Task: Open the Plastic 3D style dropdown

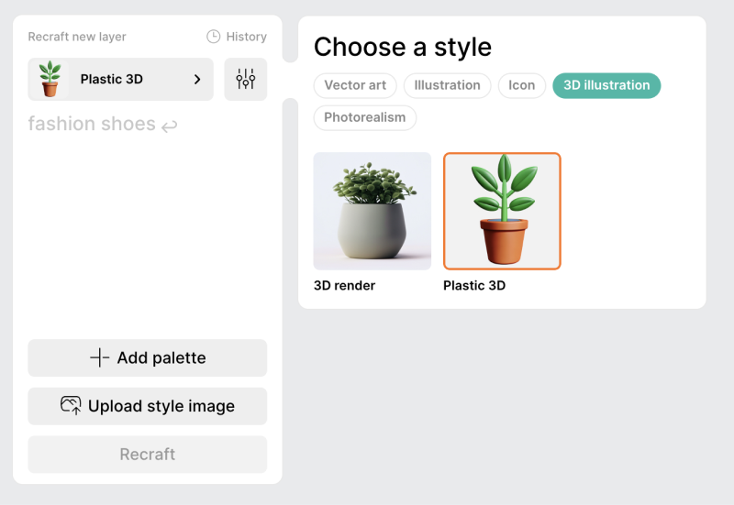Action: click(120, 80)
